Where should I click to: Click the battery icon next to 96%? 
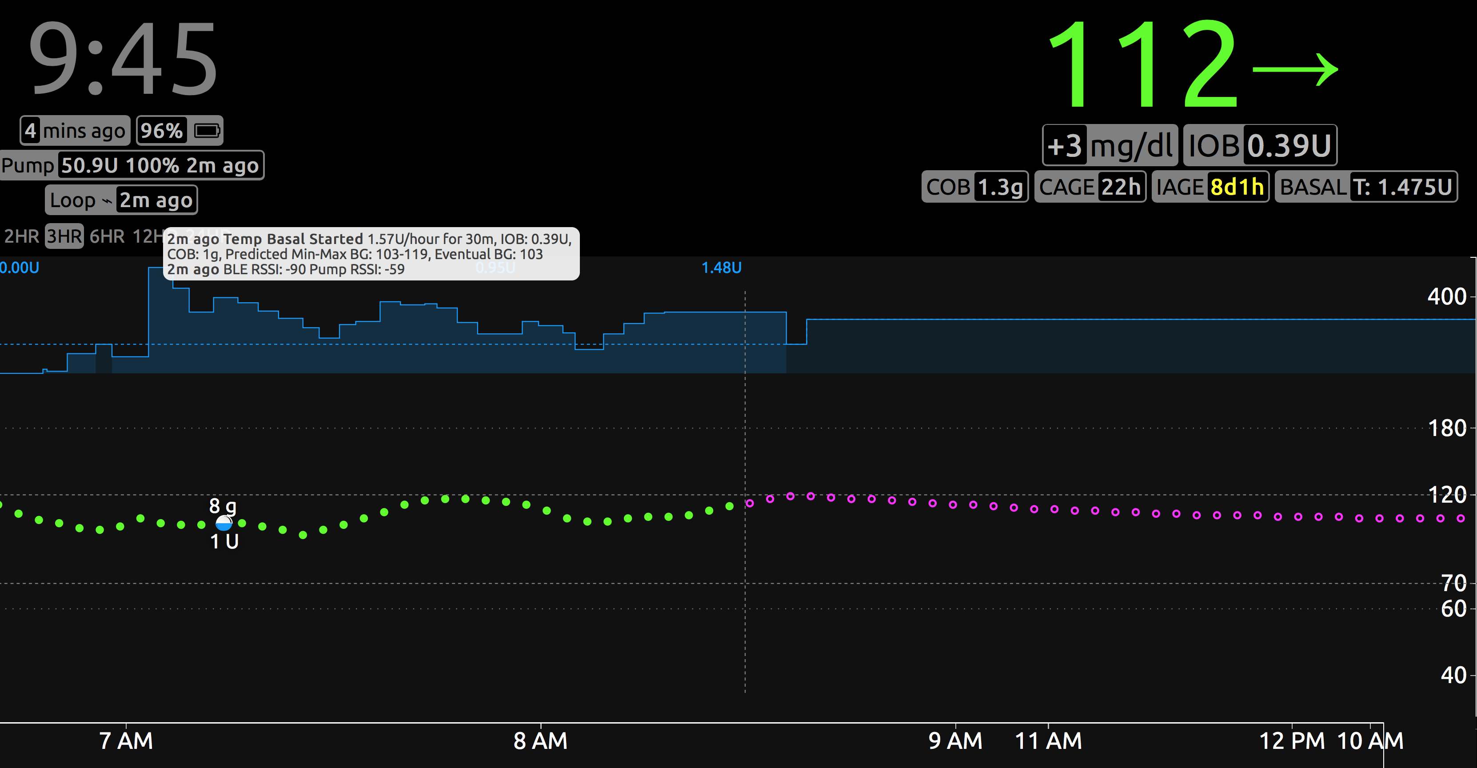tap(207, 131)
